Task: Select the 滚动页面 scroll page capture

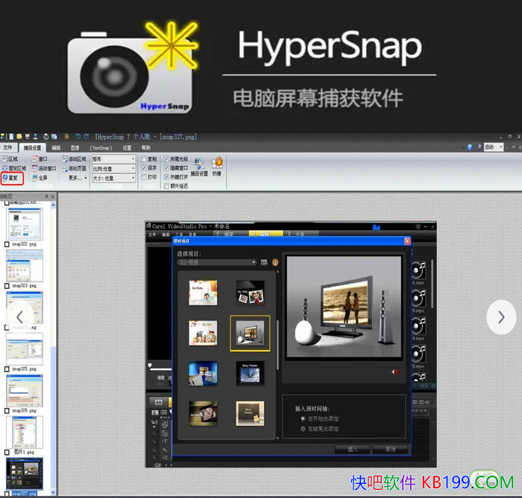Action: (75, 168)
